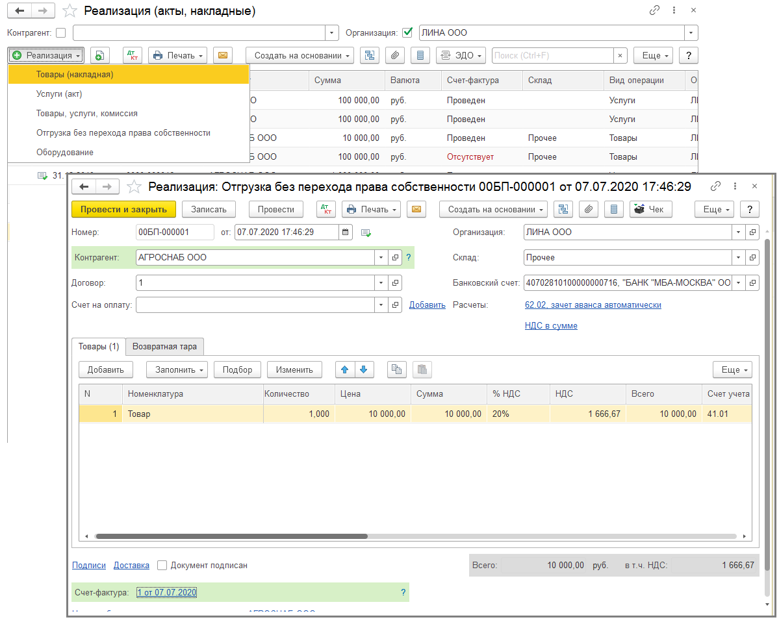Open the НДС в сумме link
This screenshot has height=624, width=779.
pos(551,326)
